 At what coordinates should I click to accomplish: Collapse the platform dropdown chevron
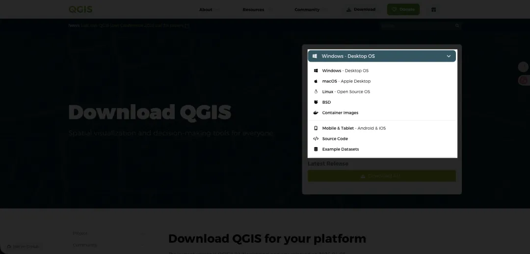coord(449,56)
